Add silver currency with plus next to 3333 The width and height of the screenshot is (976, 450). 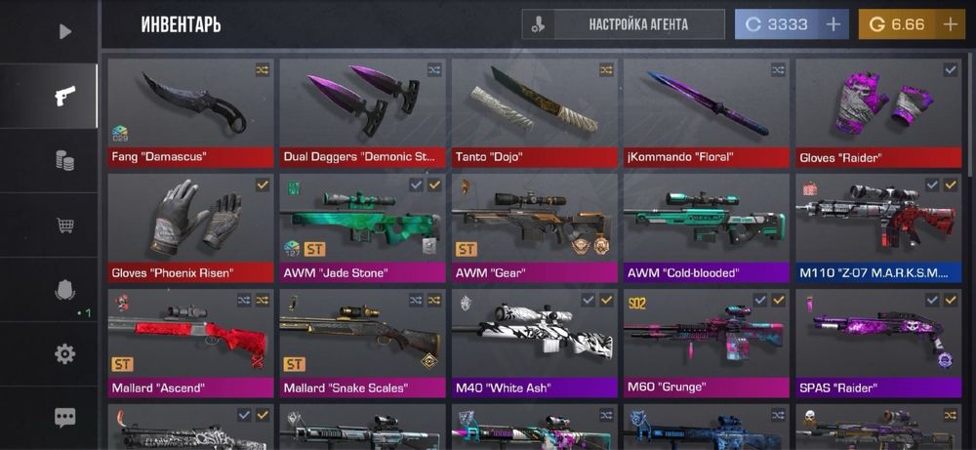coord(833,25)
